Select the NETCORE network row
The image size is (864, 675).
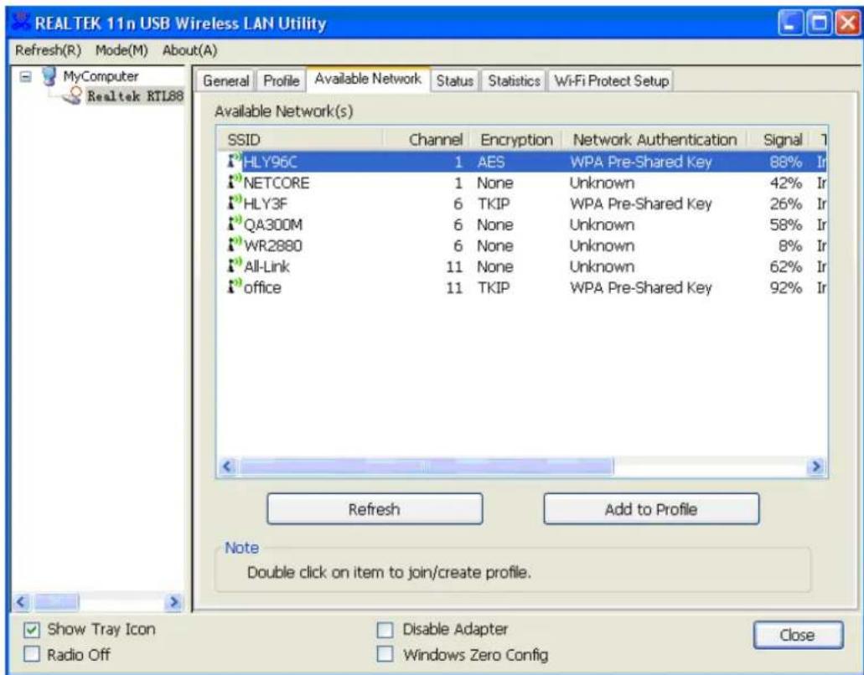click(x=522, y=183)
